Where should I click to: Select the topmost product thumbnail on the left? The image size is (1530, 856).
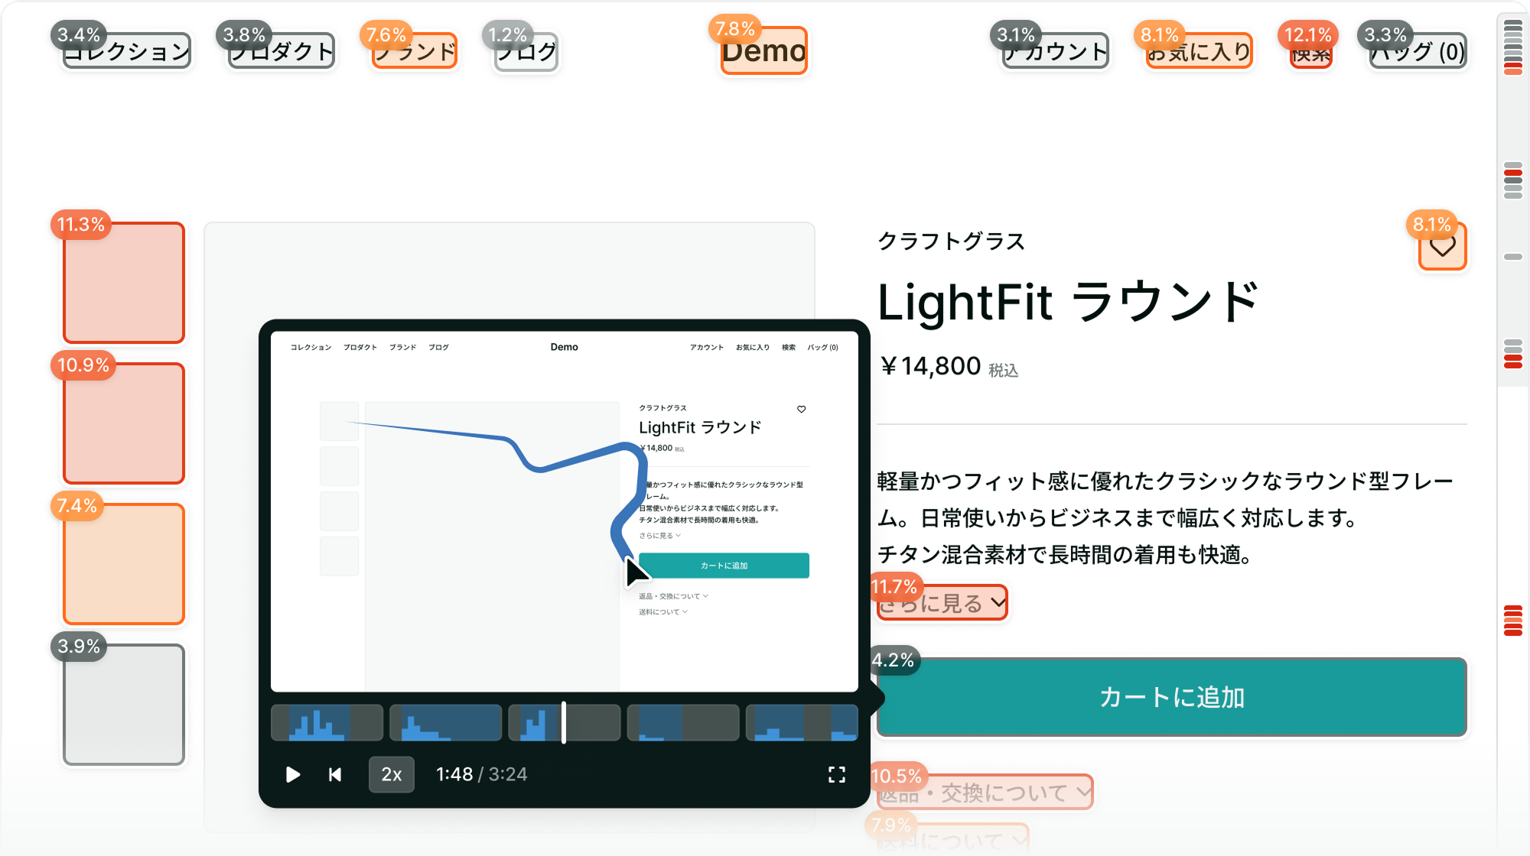(x=123, y=282)
